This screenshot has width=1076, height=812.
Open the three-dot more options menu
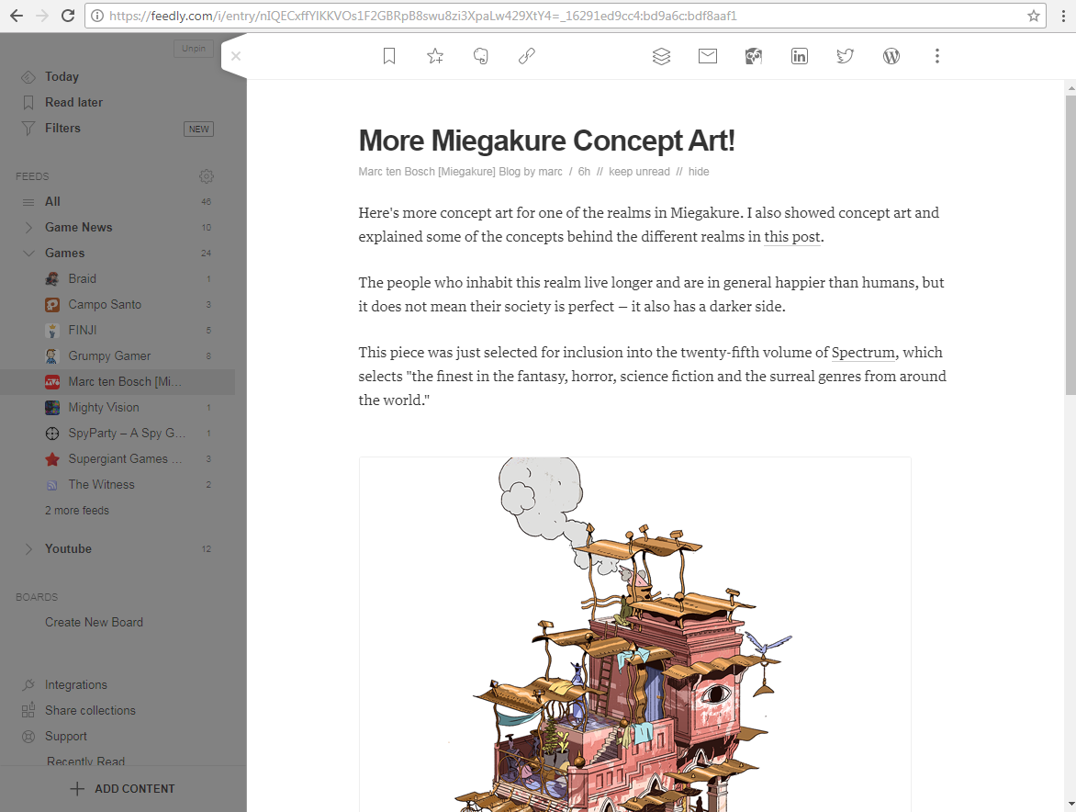[937, 56]
